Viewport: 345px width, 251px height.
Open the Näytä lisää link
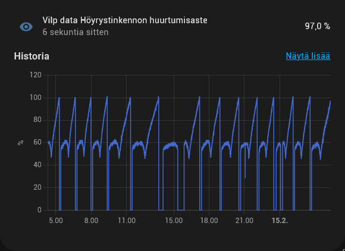308,56
